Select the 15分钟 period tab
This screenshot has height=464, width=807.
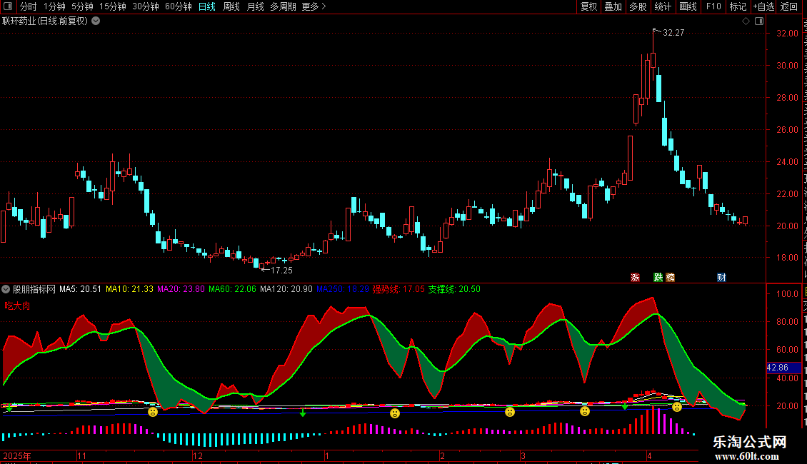click(113, 6)
